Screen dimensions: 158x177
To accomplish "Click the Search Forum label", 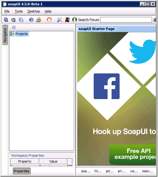I will 89,20.
